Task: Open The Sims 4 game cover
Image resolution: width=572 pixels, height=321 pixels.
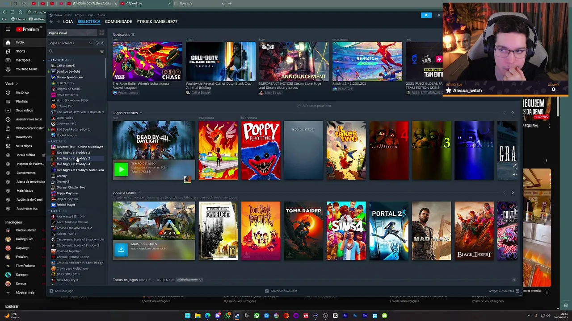Action: click(346, 231)
